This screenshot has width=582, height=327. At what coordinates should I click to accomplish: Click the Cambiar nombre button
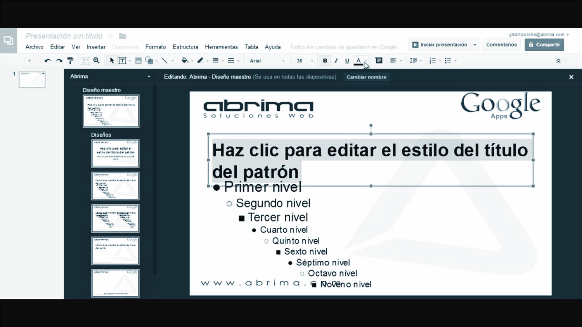pyautogui.click(x=366, y=77)
